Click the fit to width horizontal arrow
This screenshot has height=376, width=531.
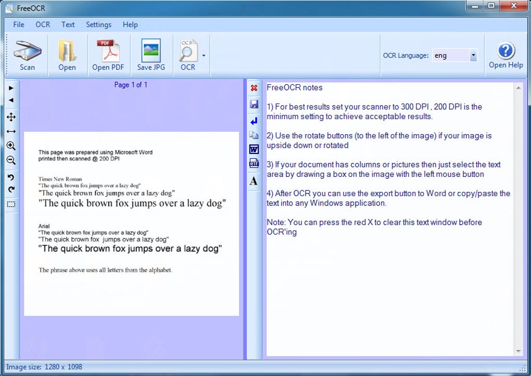[x=11, y=131]
